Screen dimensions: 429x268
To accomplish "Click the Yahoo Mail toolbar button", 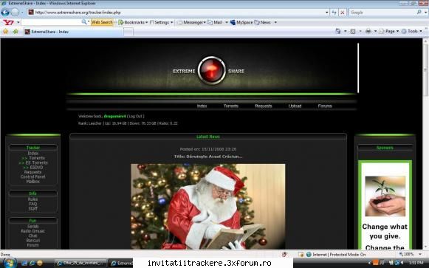I will (215, 22).
